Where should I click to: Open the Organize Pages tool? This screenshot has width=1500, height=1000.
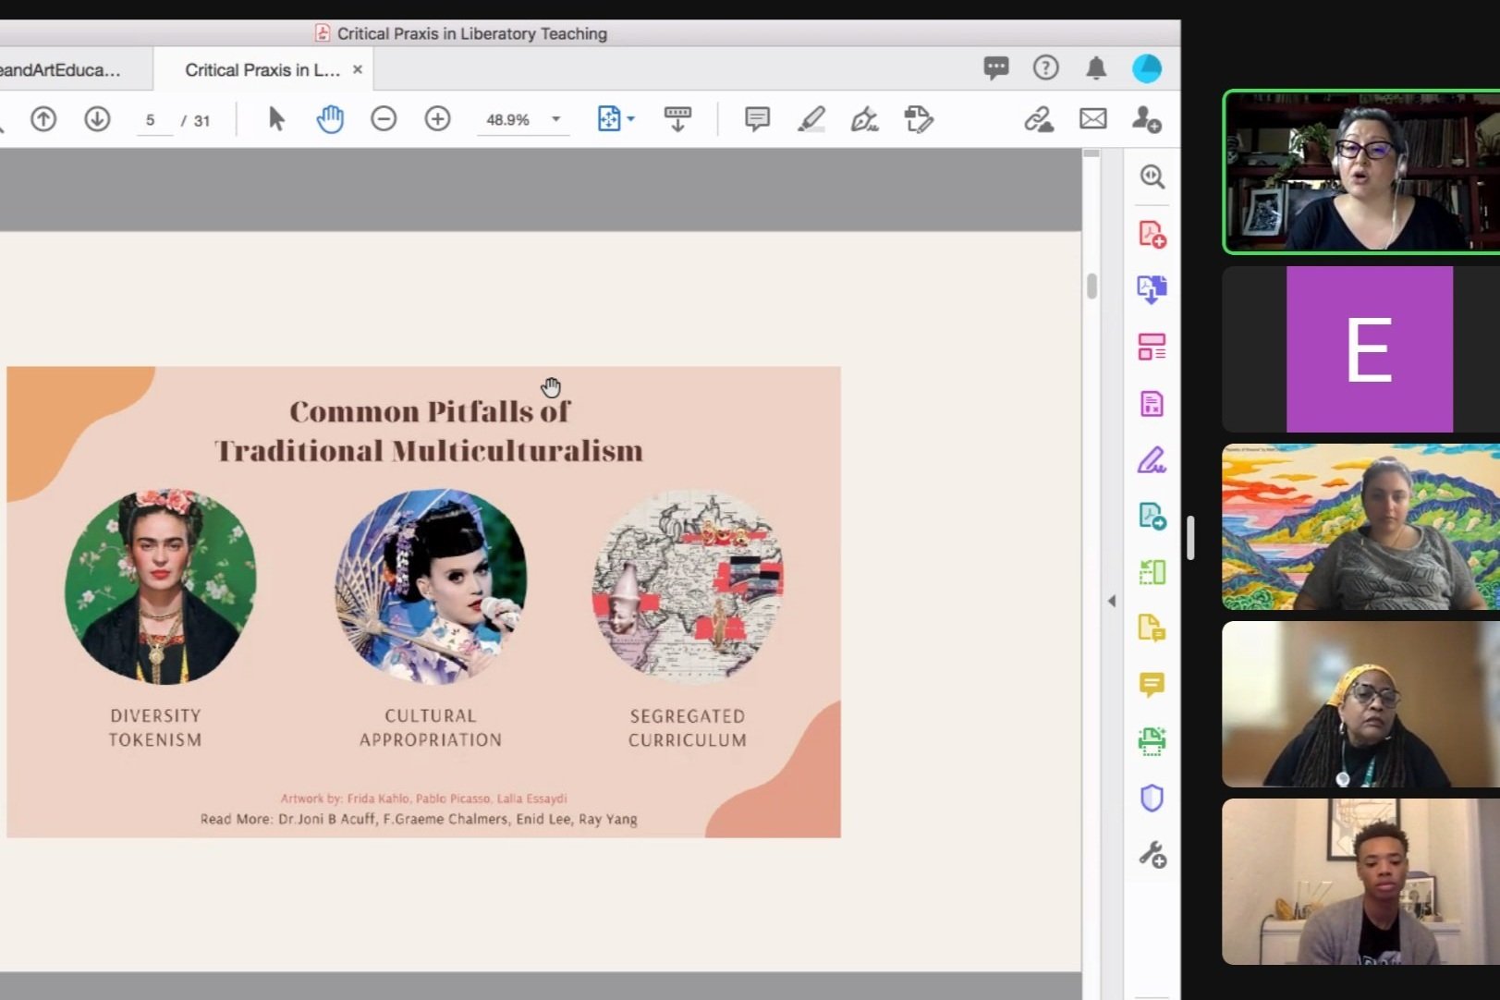(1152, 347)
